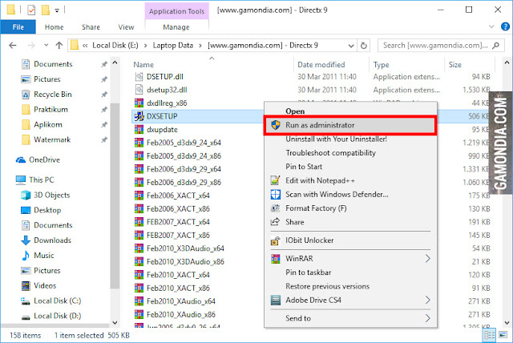Select the dxdllreg_x86 archive icon
This screenshot has width=513, height=343.
pyautogui.click(x=139, y=103)
